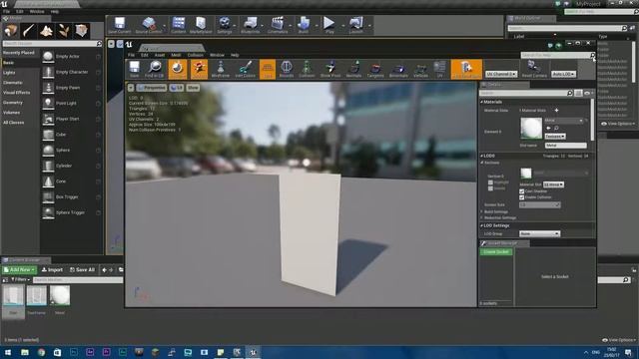Image resolution: width=639 pixels, height=359 pixels.
Task: Show Bounds in the mesh editor
Action: 287,69
